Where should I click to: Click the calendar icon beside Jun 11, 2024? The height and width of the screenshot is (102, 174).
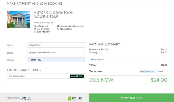35,29
